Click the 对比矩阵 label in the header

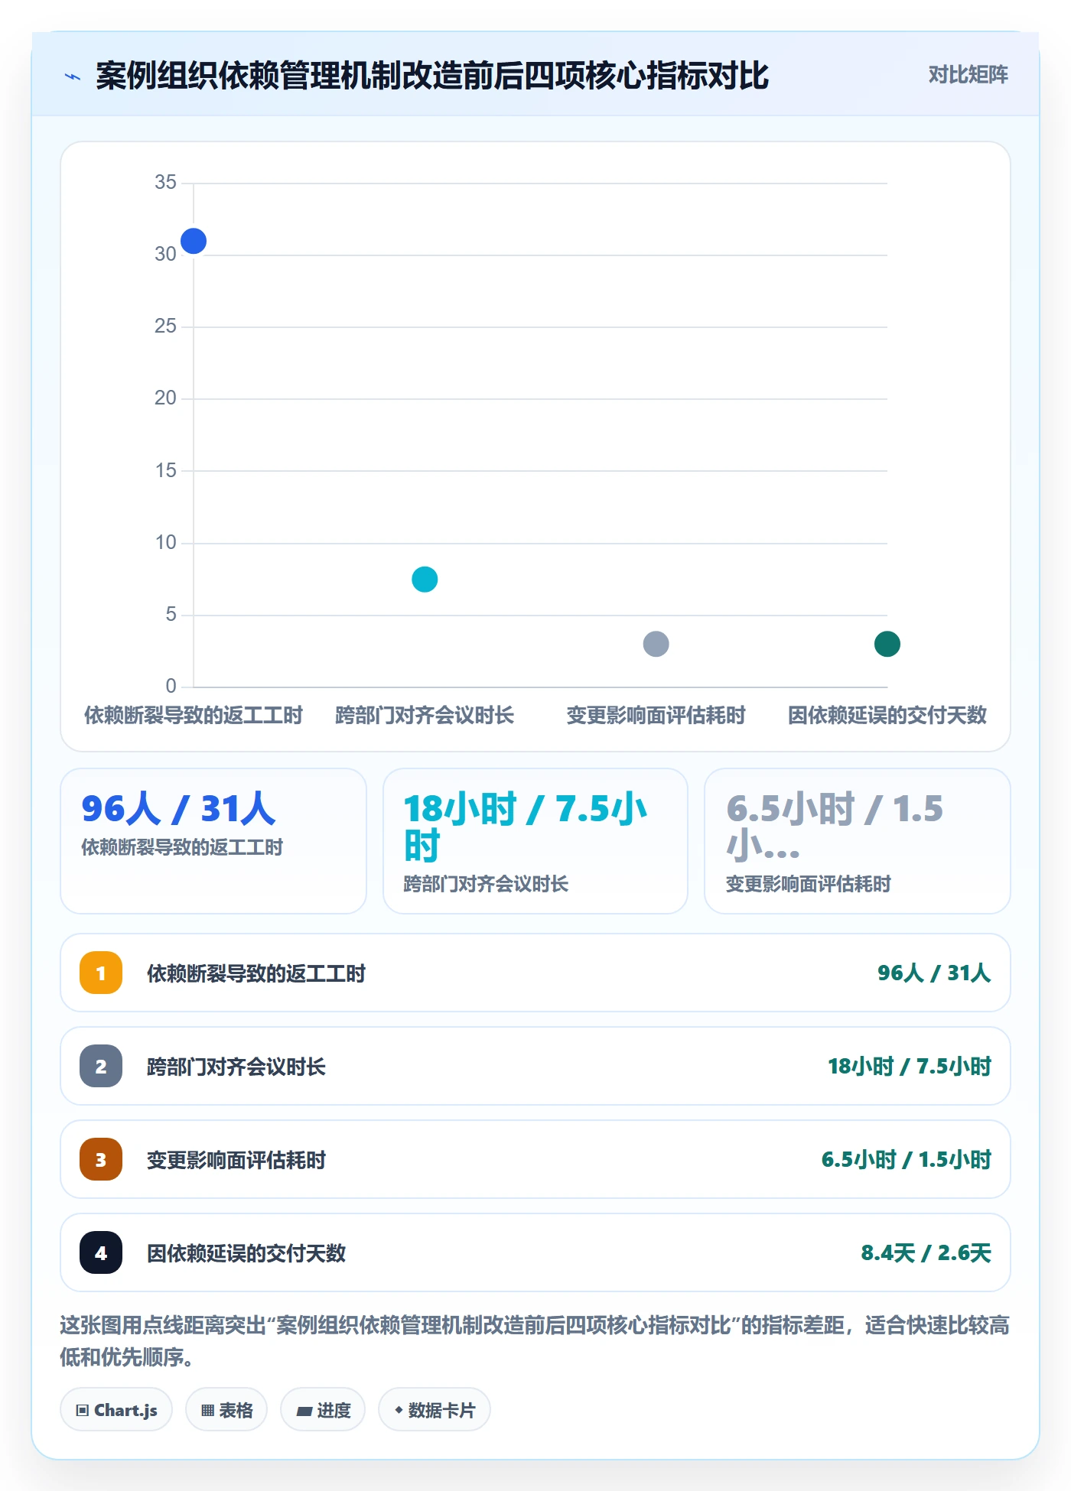(968, 74)
